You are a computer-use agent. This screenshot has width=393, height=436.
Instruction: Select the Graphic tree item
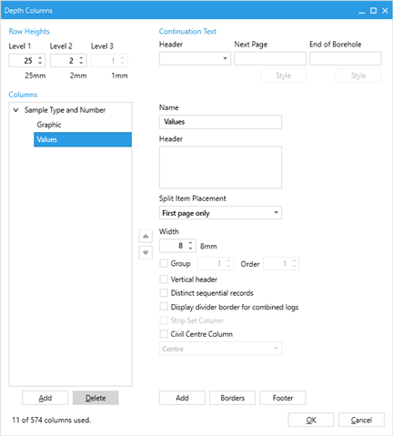point(49,125)
